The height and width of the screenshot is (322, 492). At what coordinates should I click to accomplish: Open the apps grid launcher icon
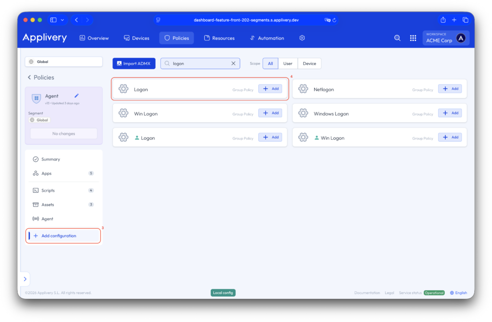click(x=413, y=38)
